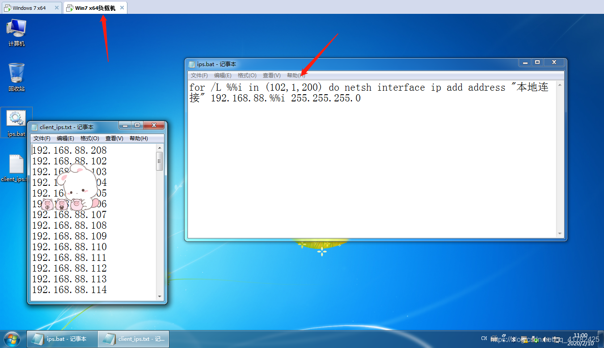Open 查看(V) menu in client_ips.txt Notepad
The height and width of the screenshot is (348, 604).
(x=114, y=138)
